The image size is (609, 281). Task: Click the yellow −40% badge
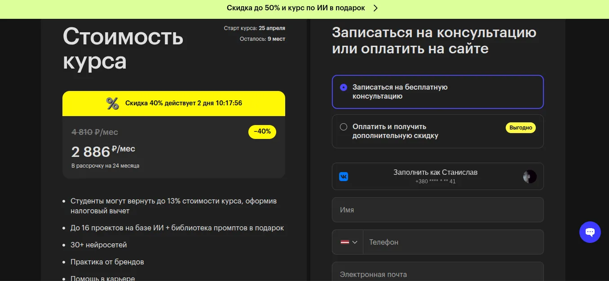262,132
